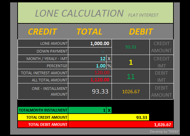Viewport: 190px width, 136px height.
Task: Select the green total month value 1
Action: coord(87,110)
